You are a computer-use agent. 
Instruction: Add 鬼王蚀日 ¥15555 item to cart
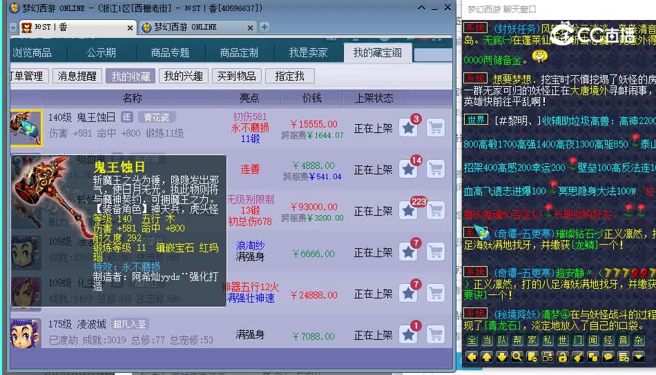[436, 128]
